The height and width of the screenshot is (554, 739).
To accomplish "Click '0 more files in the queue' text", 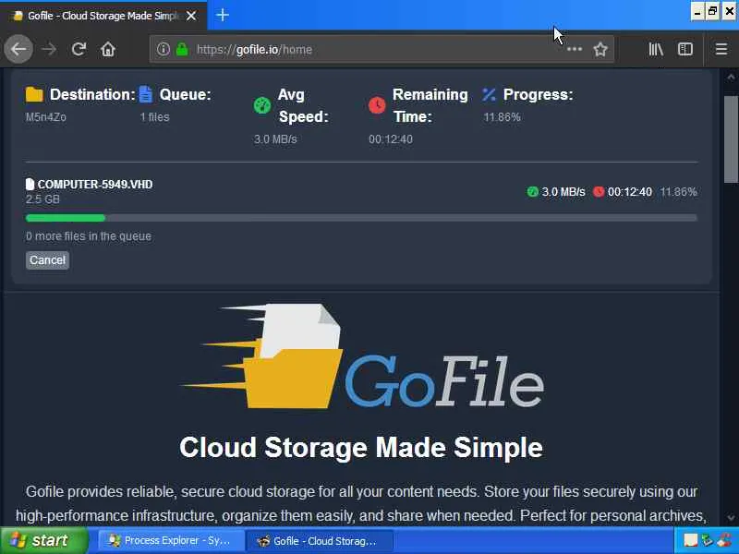I will [89, 236].
